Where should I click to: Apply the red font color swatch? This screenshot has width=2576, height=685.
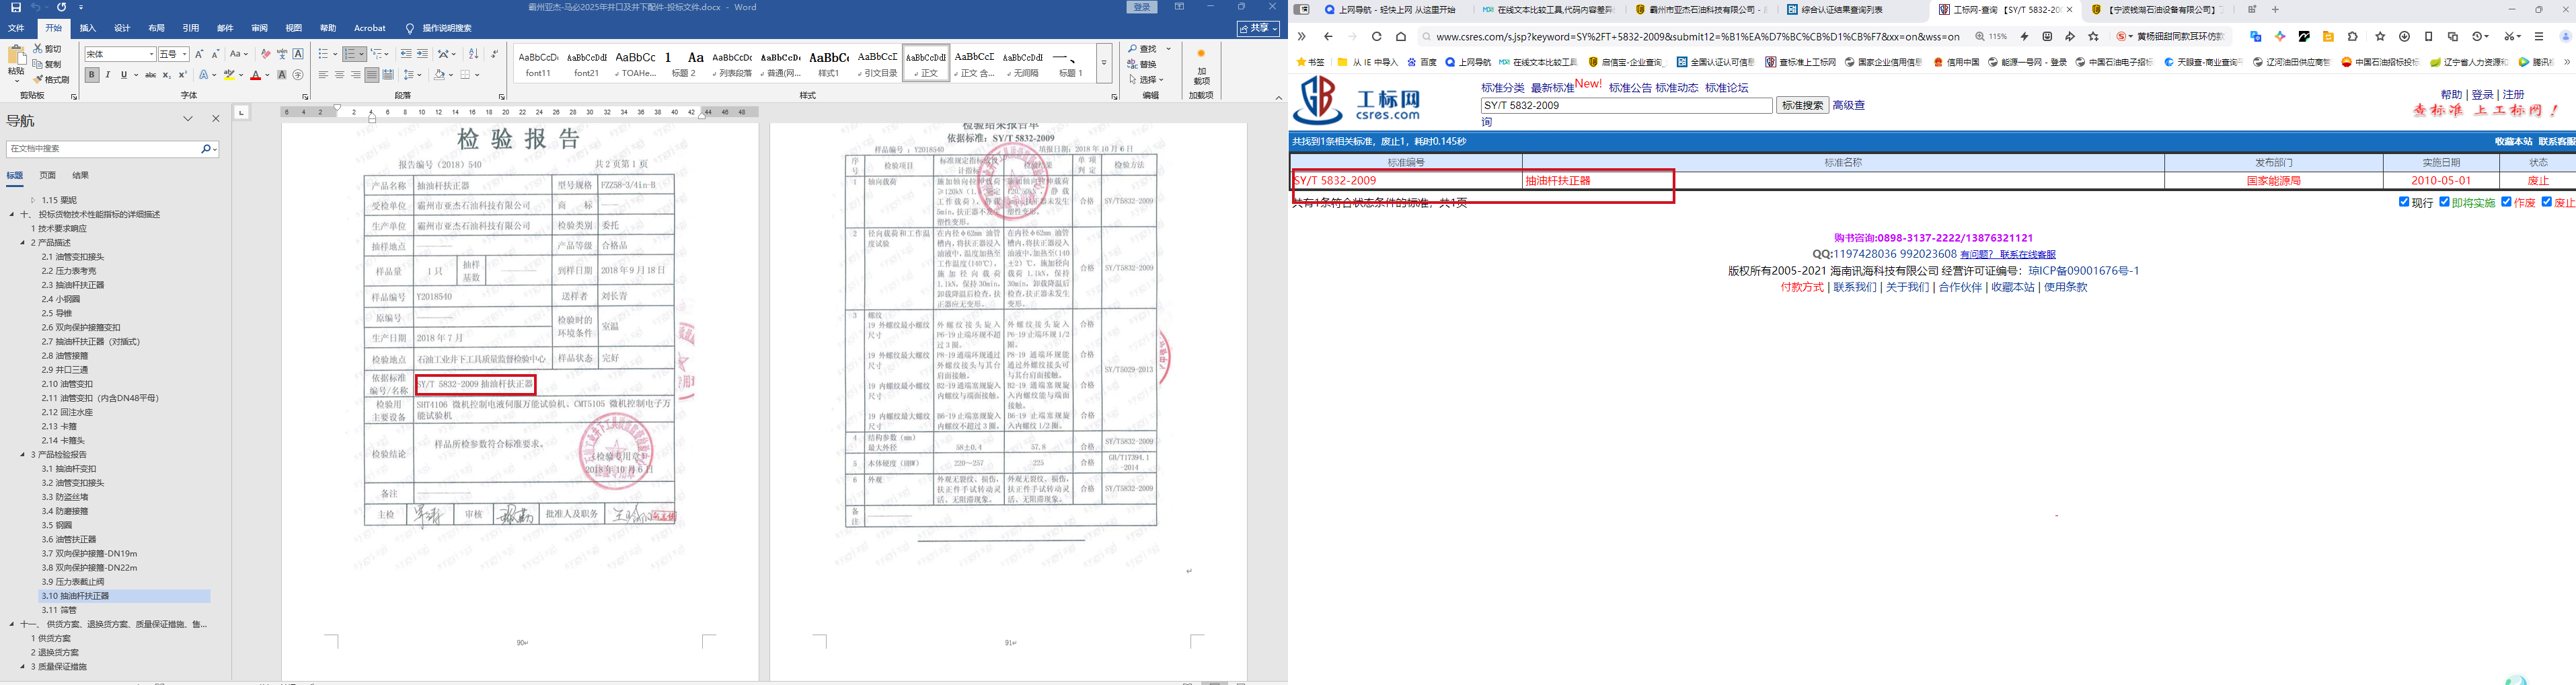256,75
